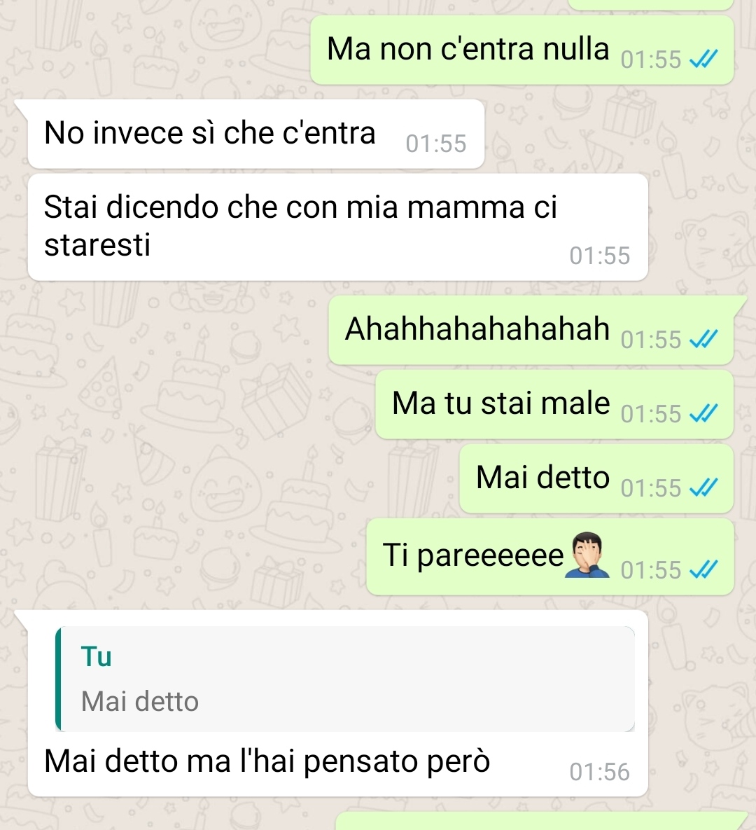The height and width of the screenshot is (830, 756).
Task: Tap the read receipt ticks beside 'Mai detto' message
Action: tap(703, 487)
